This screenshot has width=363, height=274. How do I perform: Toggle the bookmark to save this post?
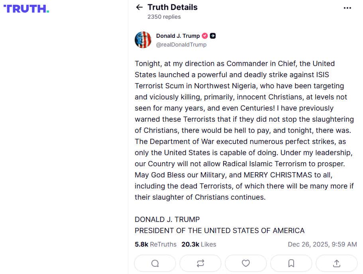click(291, 263)
